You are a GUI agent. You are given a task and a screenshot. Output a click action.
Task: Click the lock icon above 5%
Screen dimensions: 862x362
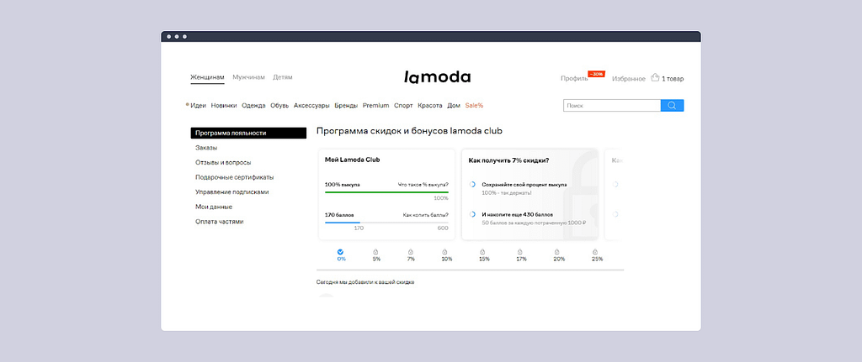tap(376, 252)
